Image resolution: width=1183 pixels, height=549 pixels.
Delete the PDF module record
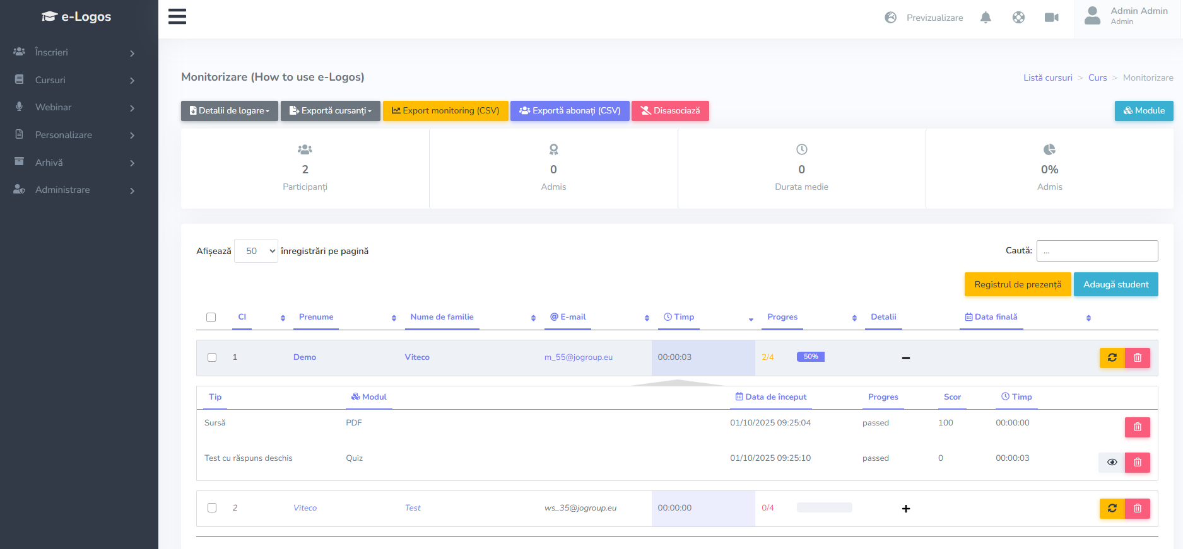click(x=1137, y=427)
